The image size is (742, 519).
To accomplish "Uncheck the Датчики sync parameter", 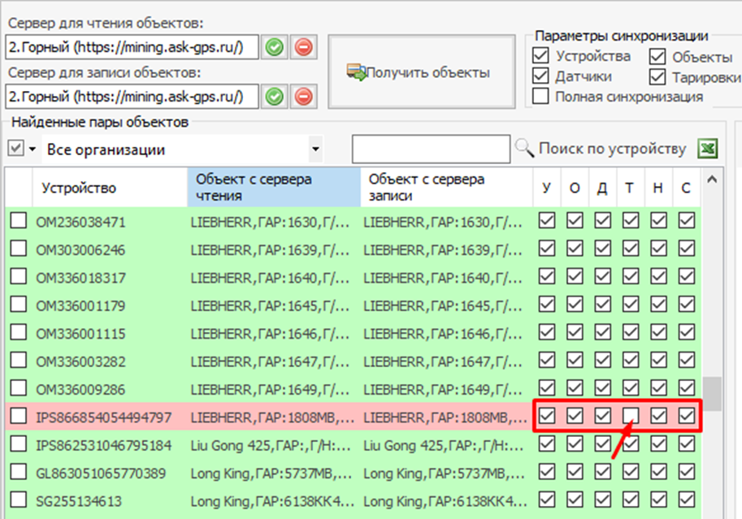I will [540, 76].
